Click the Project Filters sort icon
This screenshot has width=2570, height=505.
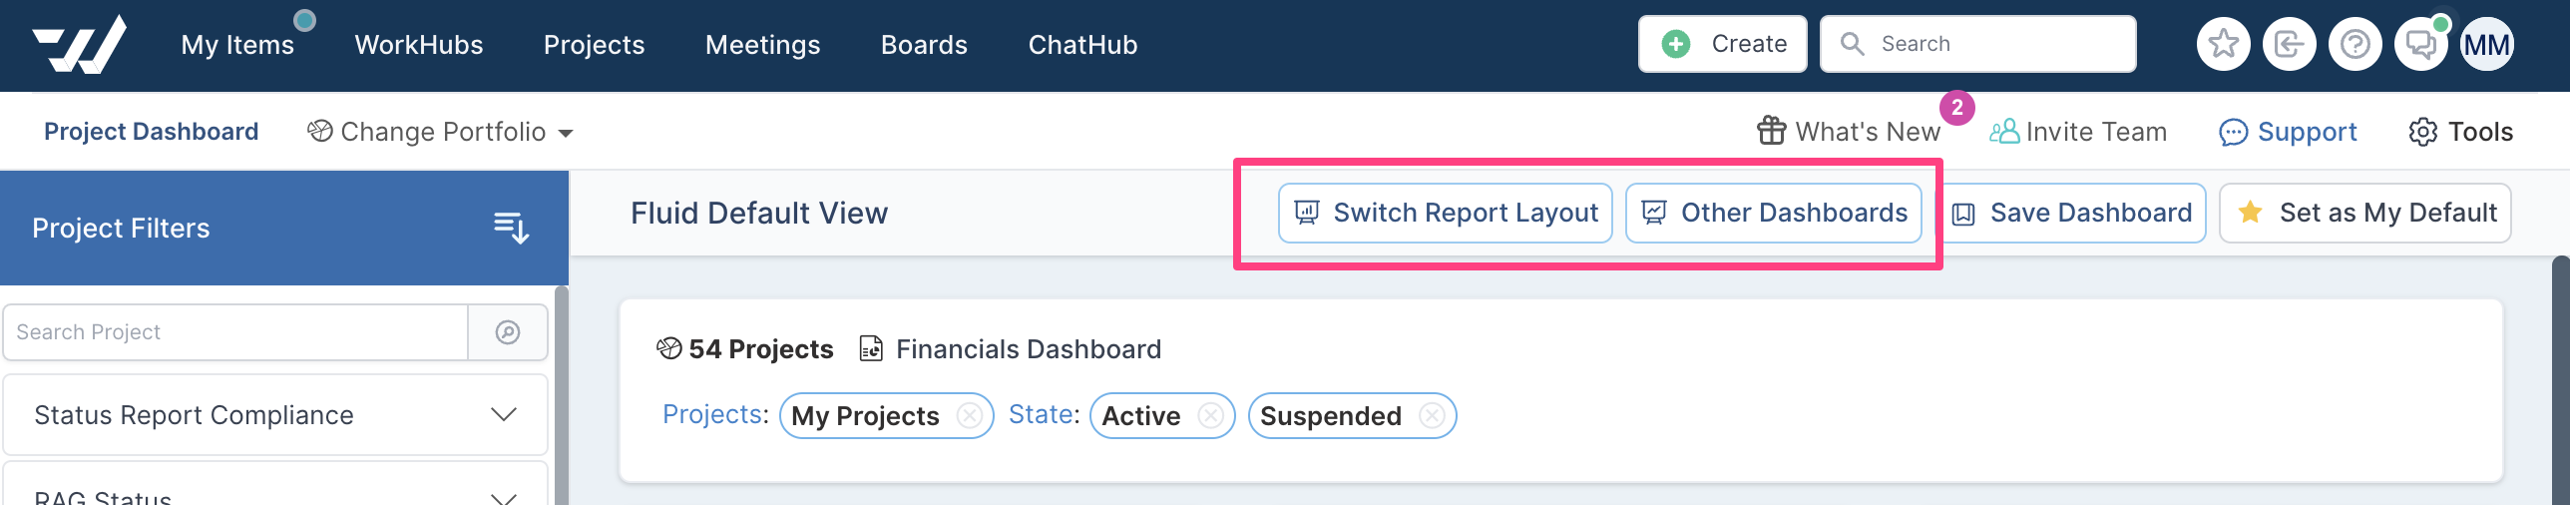(x=511, y=228)
